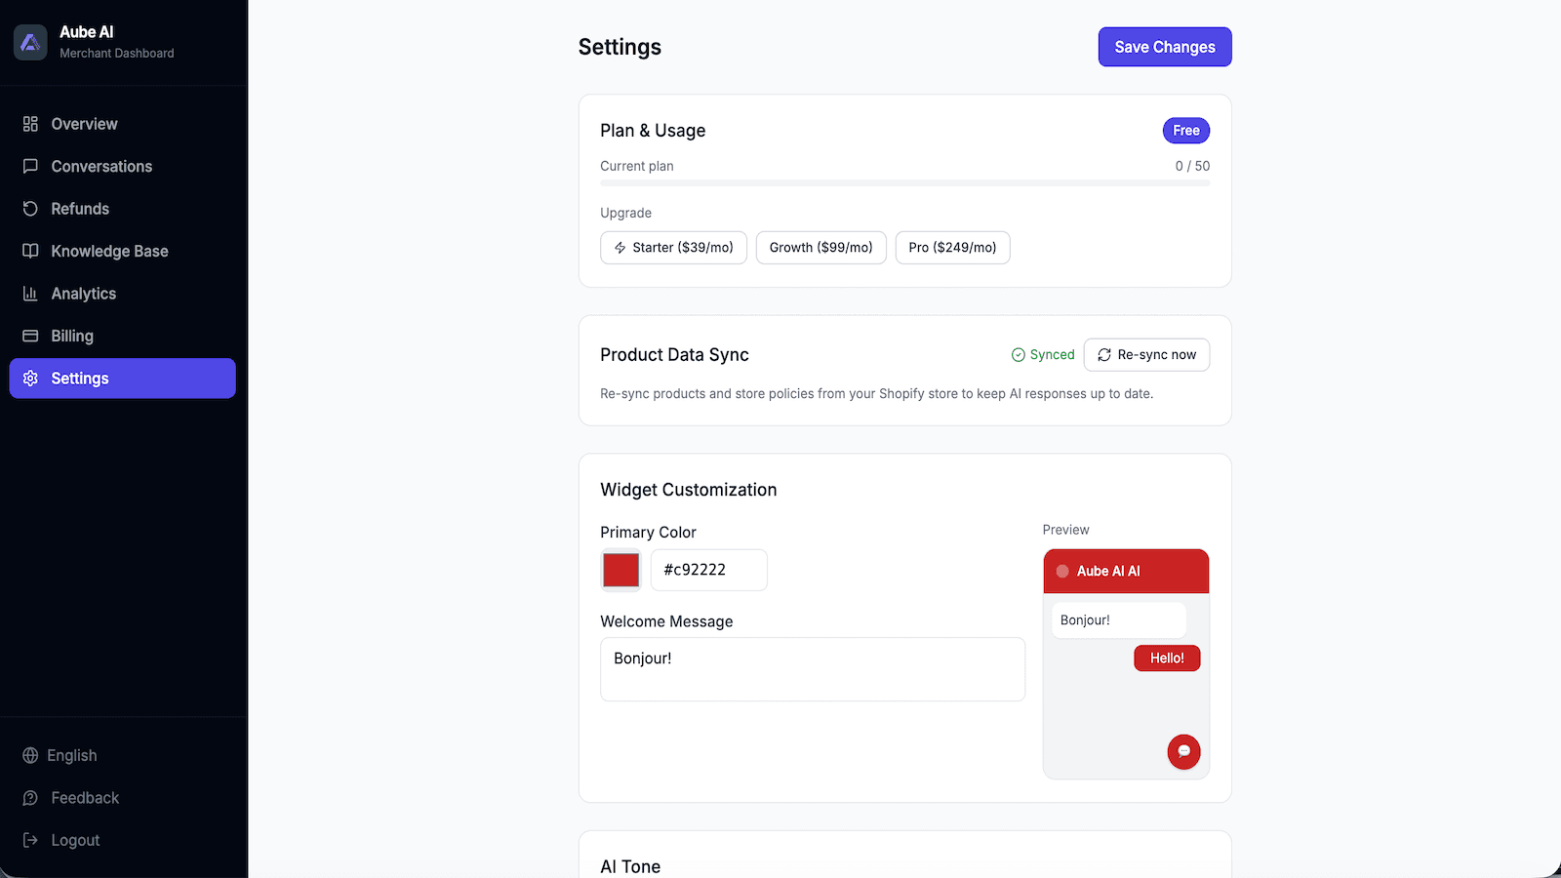Screen dimensions: 1561x878
Task: Click the Settings page title
Action: tap(620, 47)
